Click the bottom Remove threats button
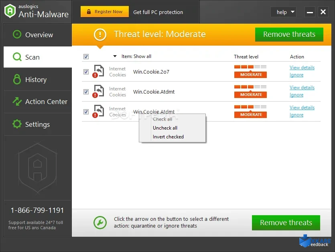335x252 pixels. click(x=286, y=223)
